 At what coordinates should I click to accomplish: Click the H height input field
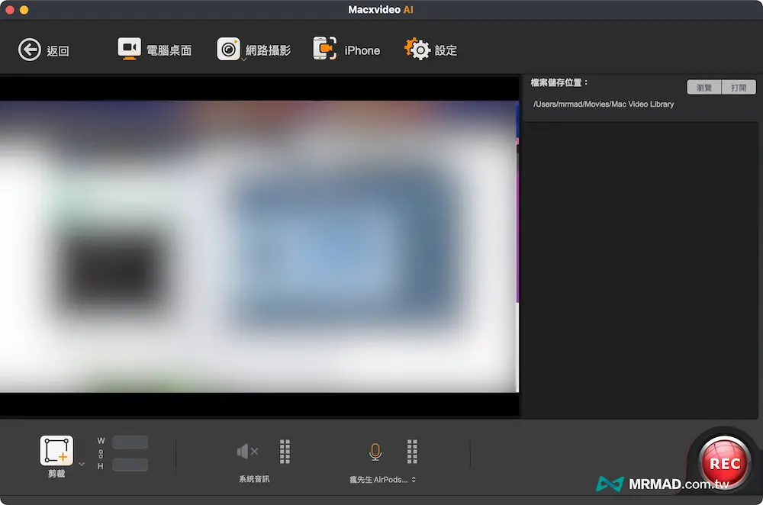pyautogui.click(x=130, y=465)
